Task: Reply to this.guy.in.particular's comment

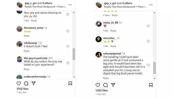Action: pyautogui.click(x=27, y=69)
